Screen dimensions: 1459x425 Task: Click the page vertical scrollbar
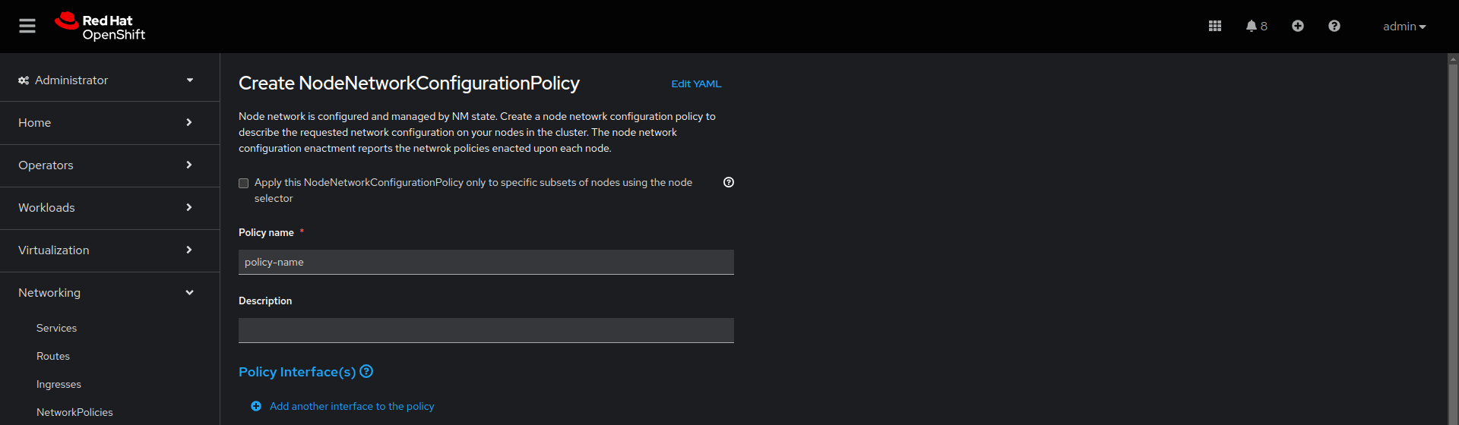(x=1453, y=243)
